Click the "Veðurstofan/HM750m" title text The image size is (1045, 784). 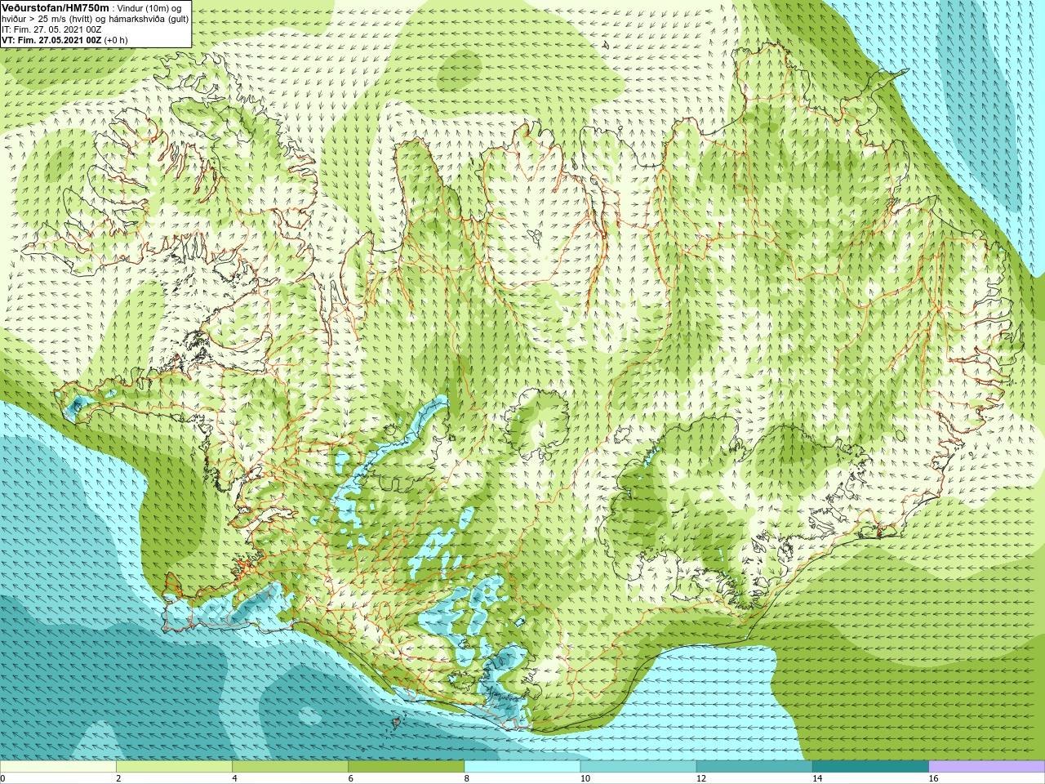click(56, 7)
